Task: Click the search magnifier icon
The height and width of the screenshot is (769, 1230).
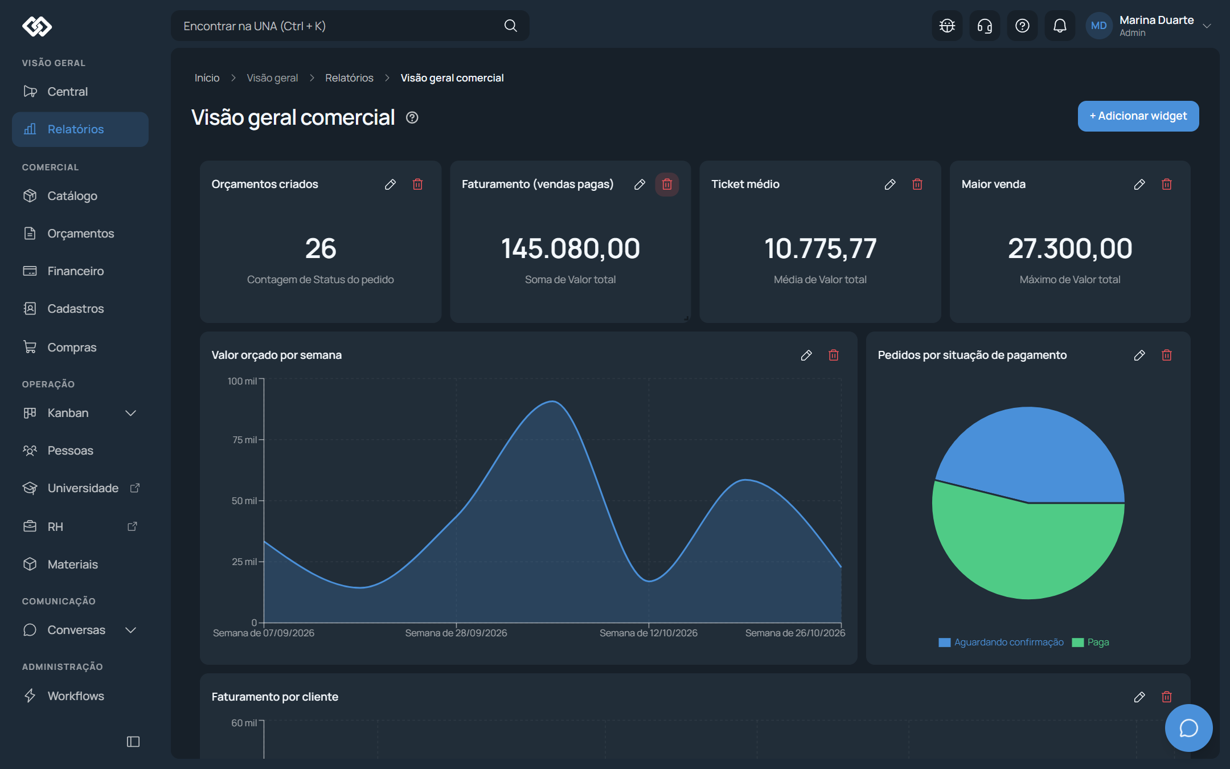Action: 511,26
